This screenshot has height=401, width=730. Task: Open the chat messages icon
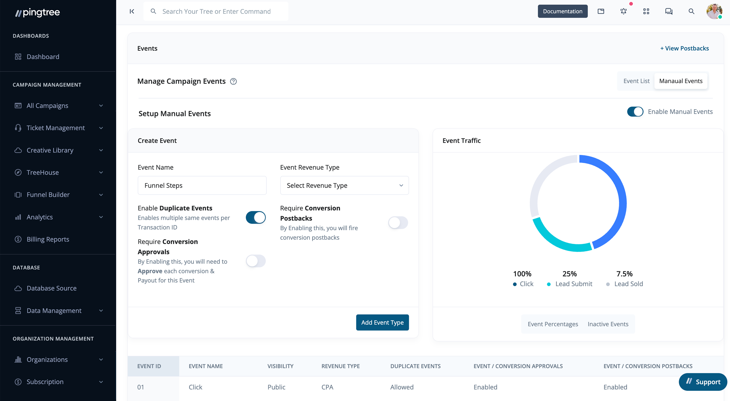[668, 11]
